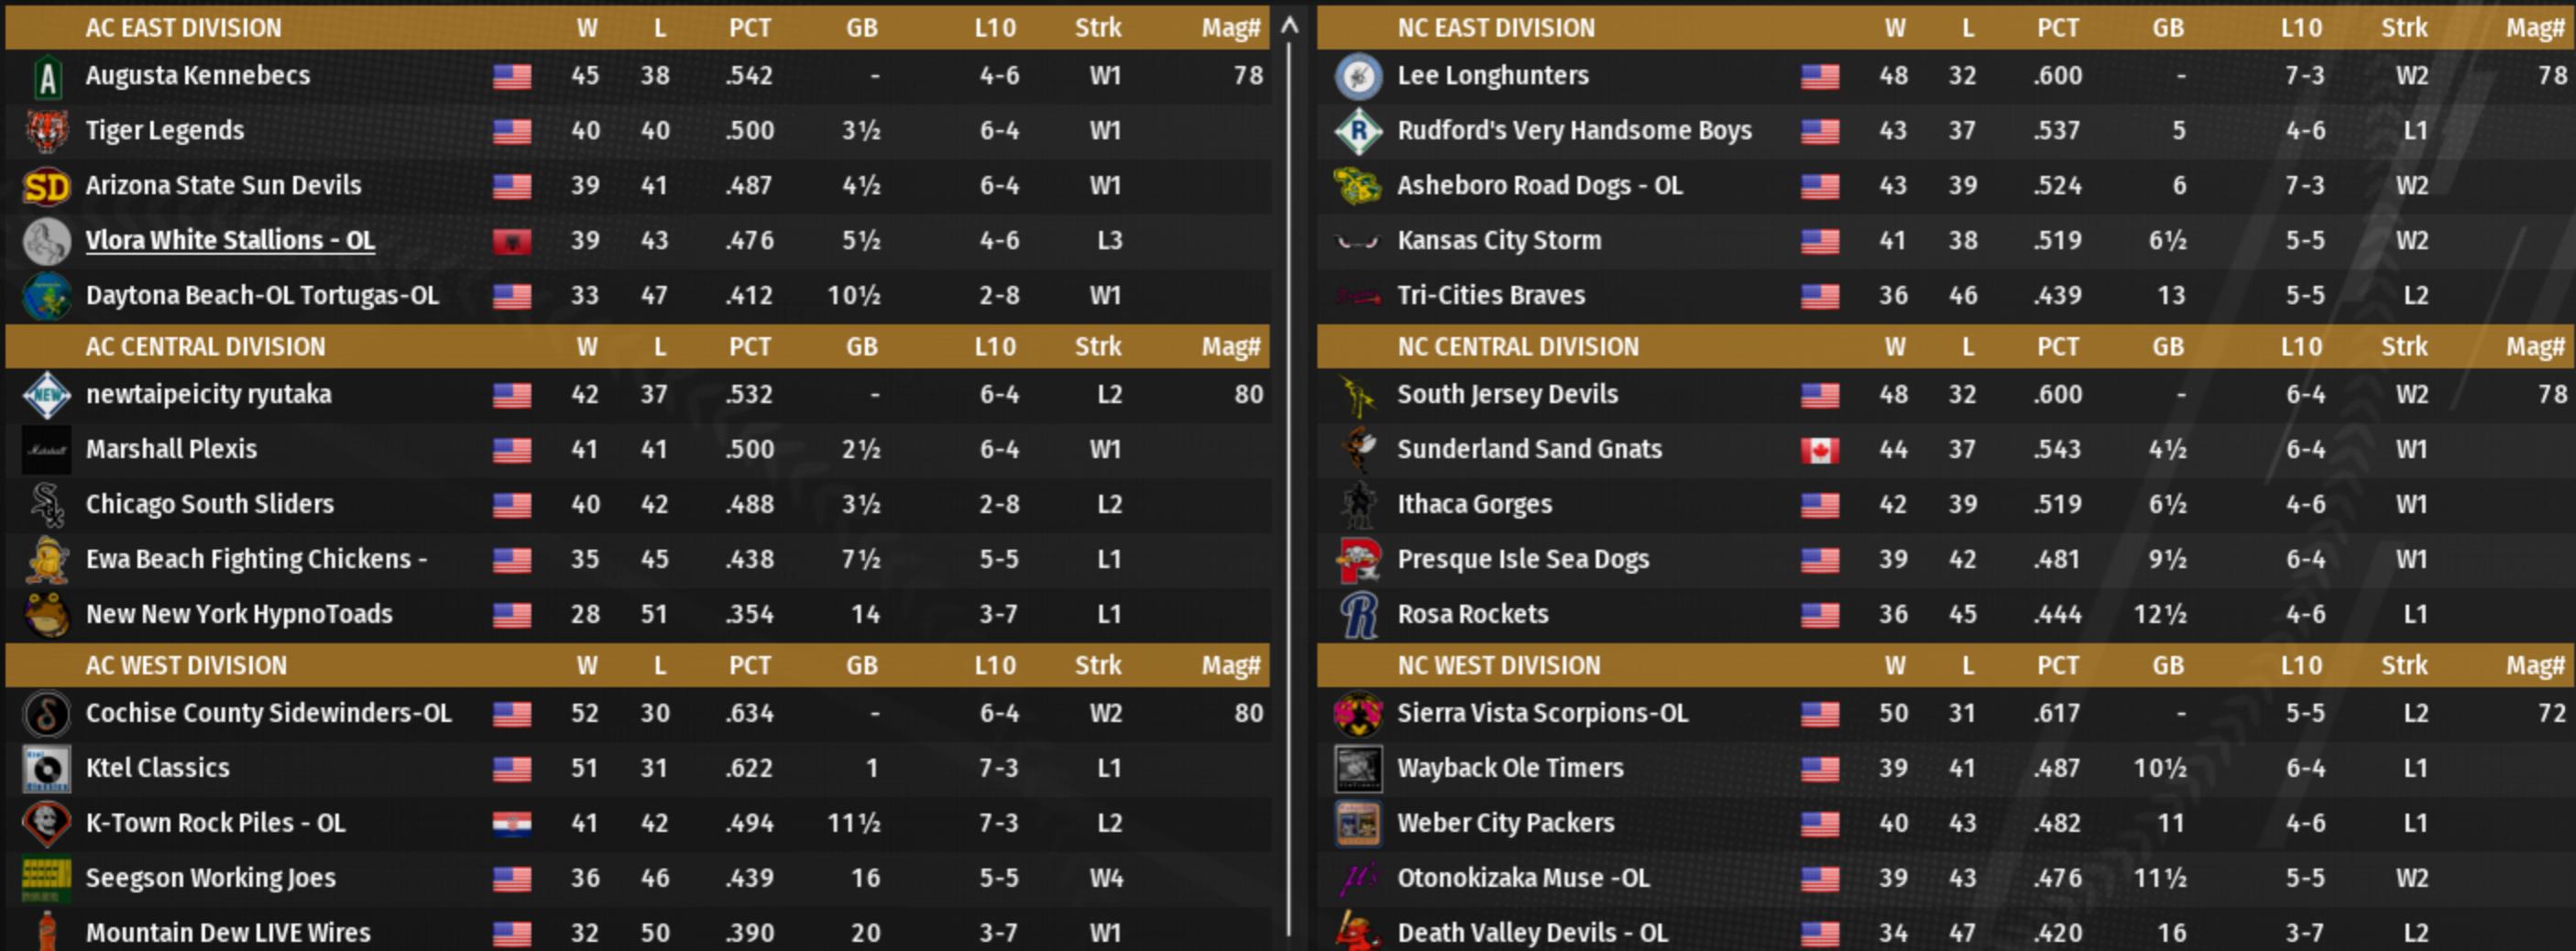Image resolution: width=2576 pixels, height=951 pixels.
Task: Click Sunderland Sand Gnats Canadian flag
Action: click(1819, 450)
